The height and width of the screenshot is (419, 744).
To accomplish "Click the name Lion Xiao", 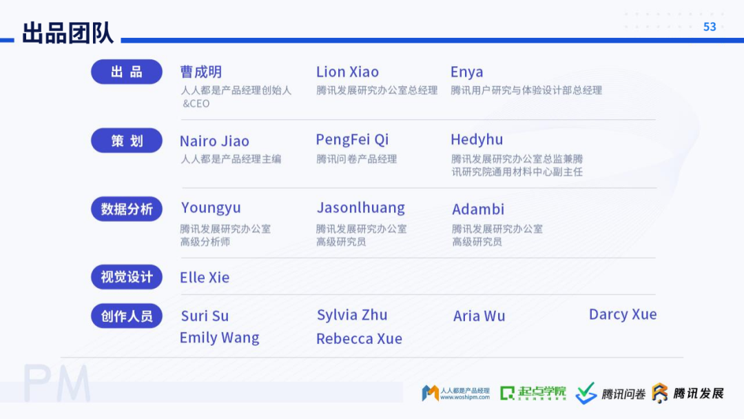I will click(348, 72).
